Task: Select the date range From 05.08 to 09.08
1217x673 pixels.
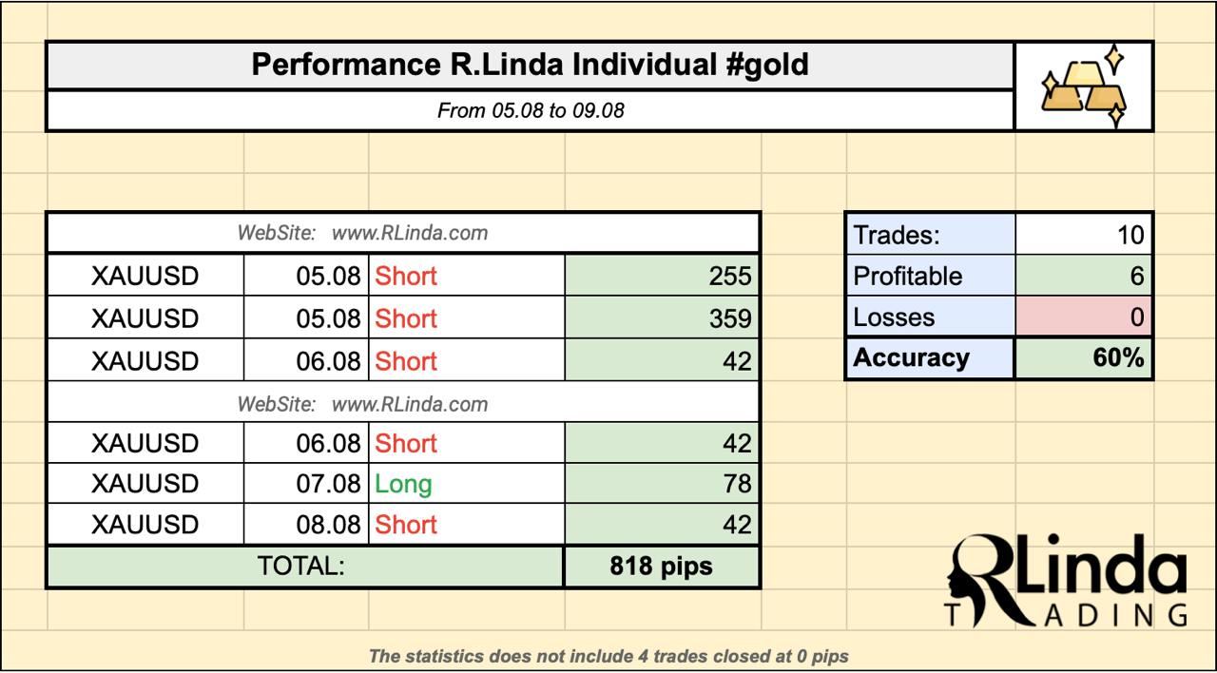Action: click(x=531, y=110)
